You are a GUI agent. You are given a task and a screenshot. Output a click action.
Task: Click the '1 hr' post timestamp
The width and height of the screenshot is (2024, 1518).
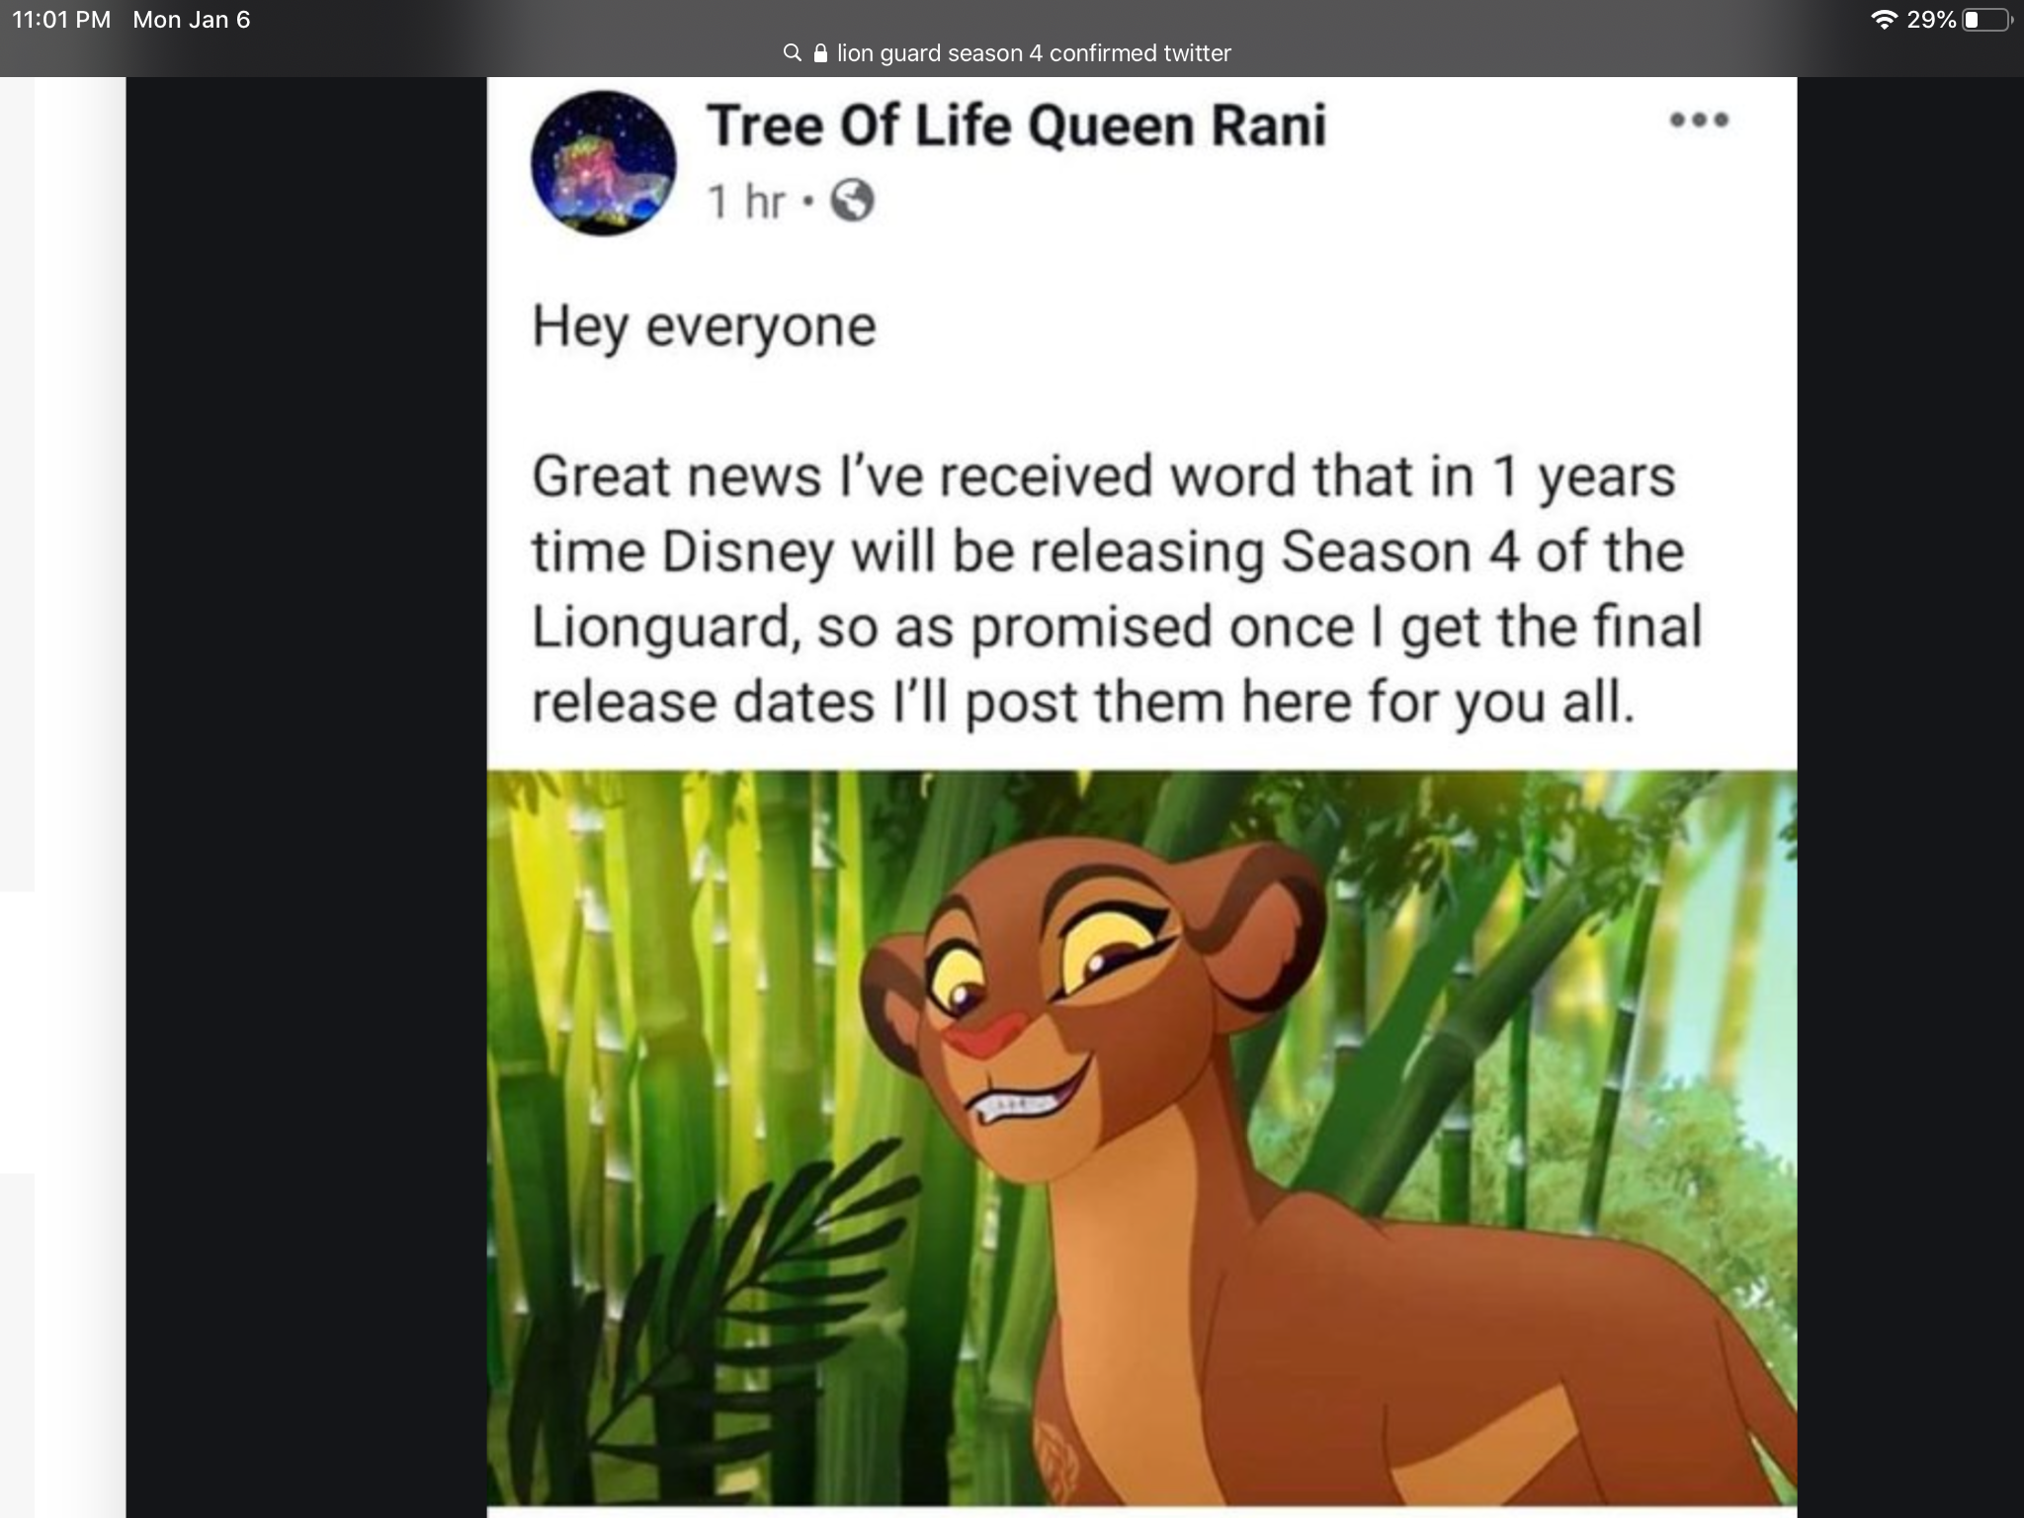[x=746, y=202]
